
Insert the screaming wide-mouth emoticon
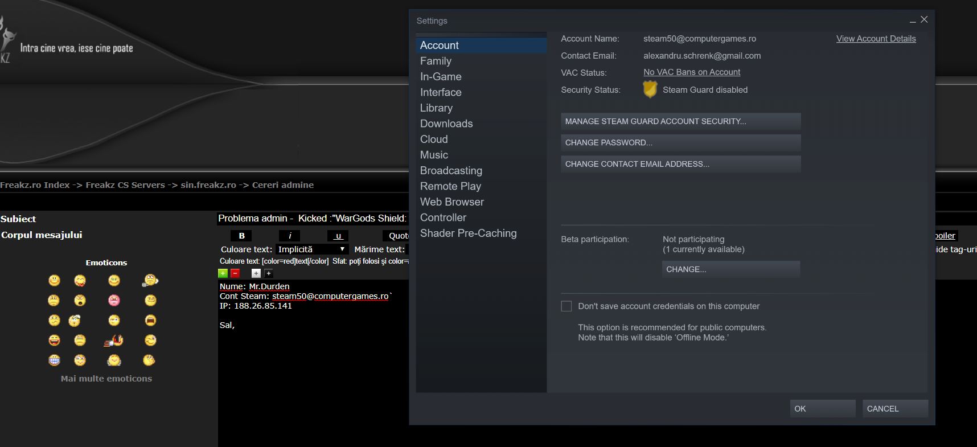[150, 321]
